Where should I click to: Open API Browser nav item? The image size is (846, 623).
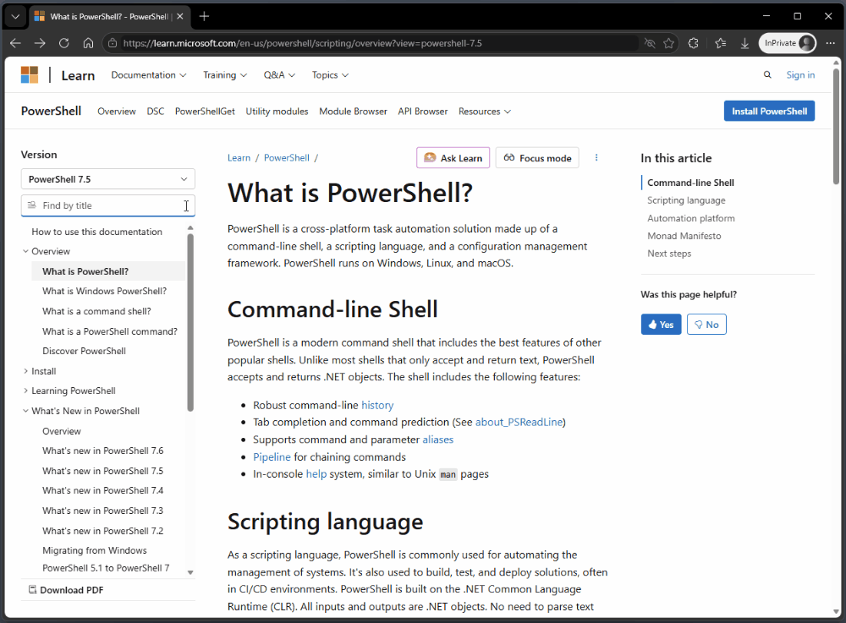[x=423, y=111]
